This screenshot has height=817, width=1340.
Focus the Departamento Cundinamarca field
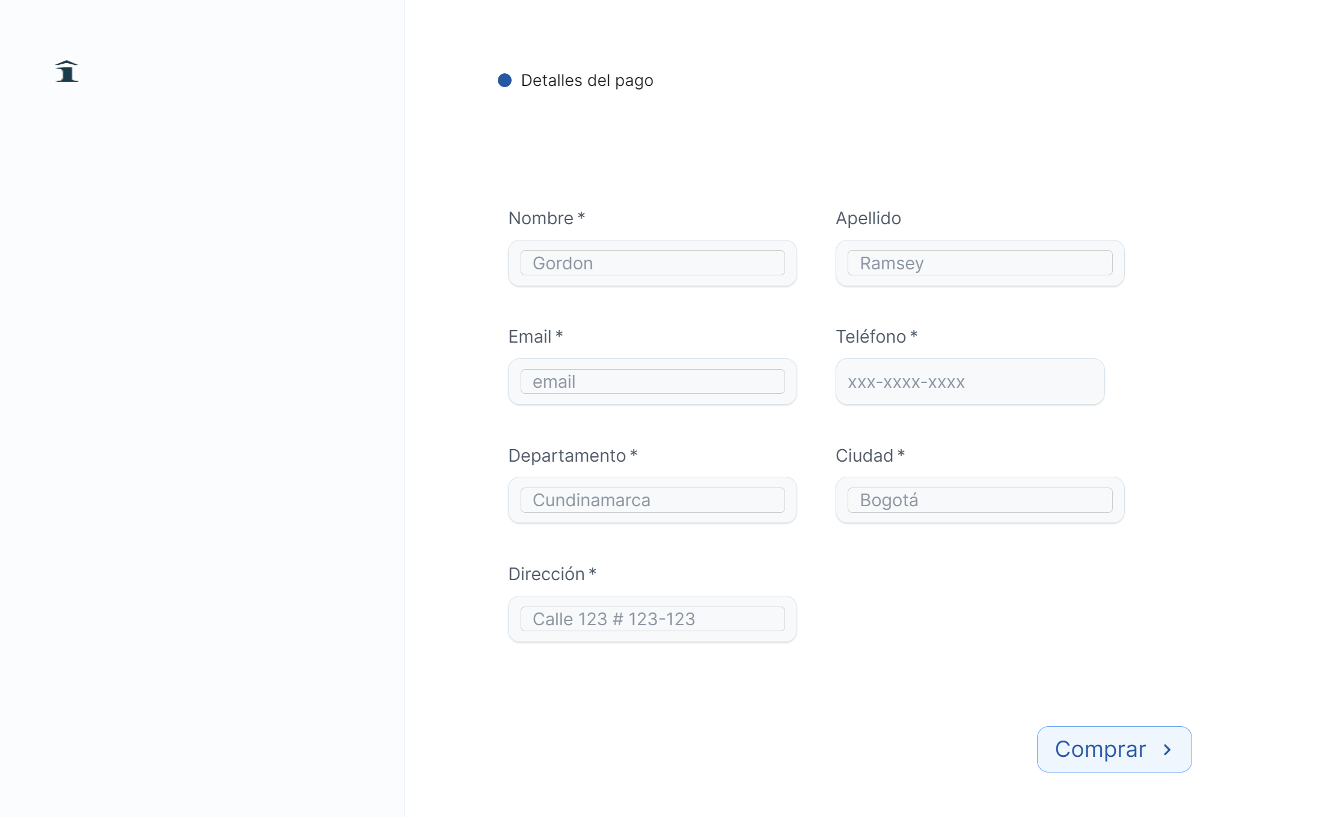pyautogui.click(x=652, y=500)
